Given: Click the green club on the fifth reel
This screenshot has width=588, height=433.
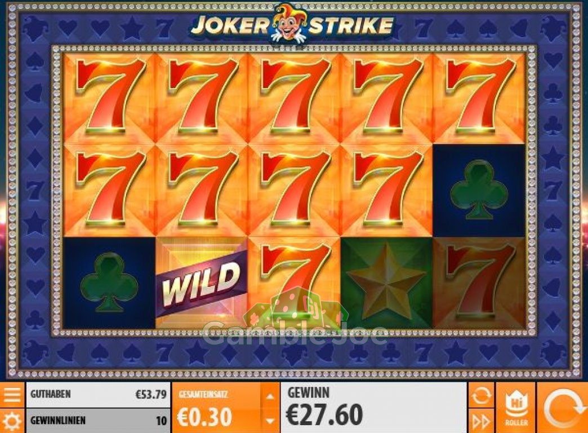Looking at the screenshot, I should (x=479, y=191).
